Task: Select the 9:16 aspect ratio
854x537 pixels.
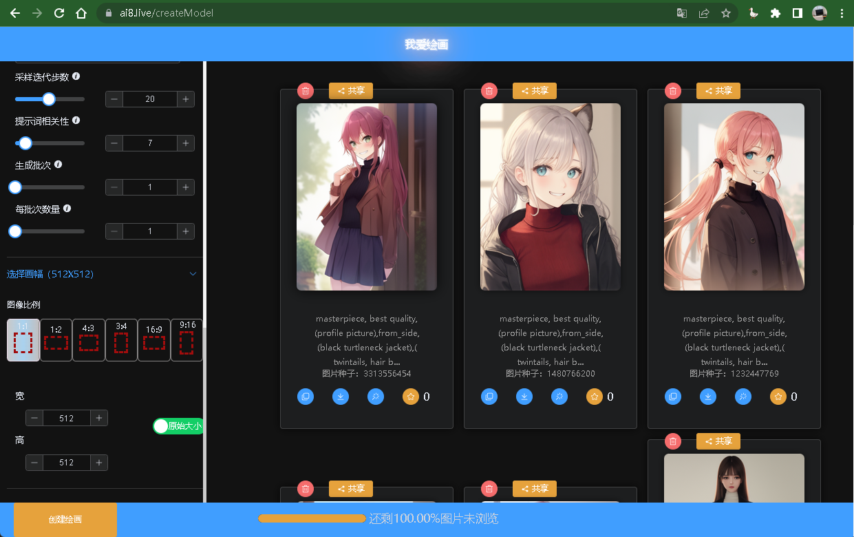Action: pyautogui.click(x=186, y=340)
